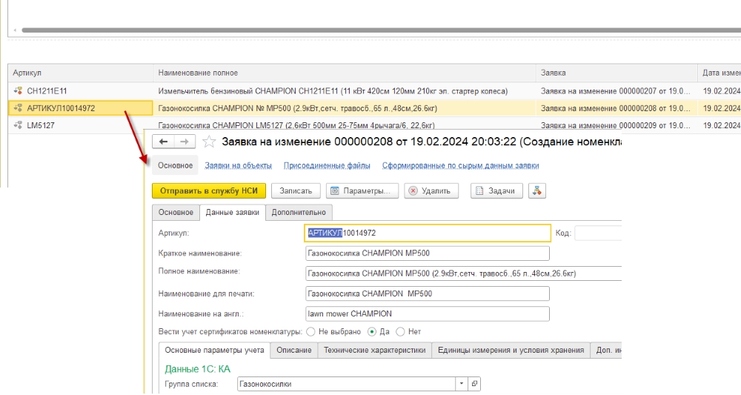The width and height of the screenshot is (741, 395).
Task: Click the row icon beside LM5127
Action: [18, 125]
